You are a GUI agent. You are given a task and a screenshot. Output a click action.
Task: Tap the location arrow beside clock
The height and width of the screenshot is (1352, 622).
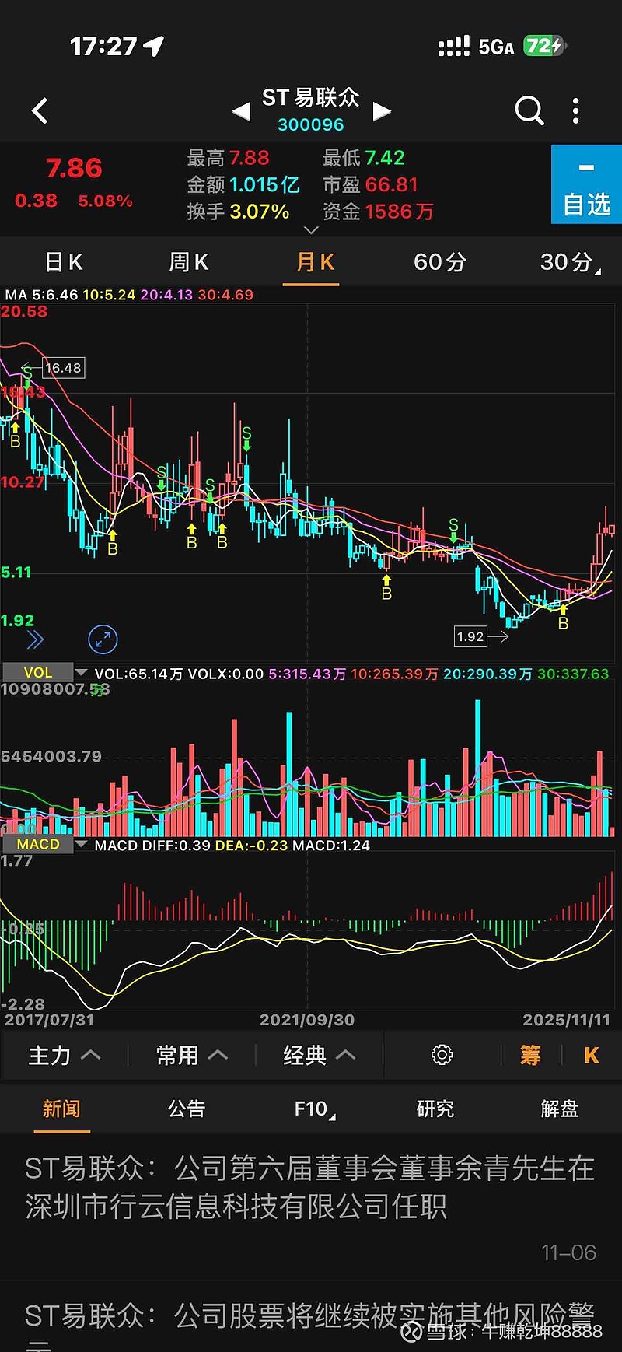click(154, 47)
